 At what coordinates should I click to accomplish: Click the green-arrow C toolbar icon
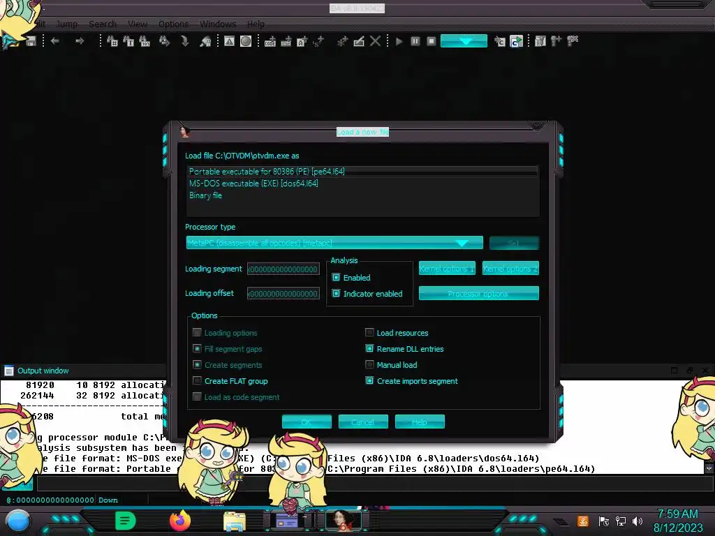(516, 41)
